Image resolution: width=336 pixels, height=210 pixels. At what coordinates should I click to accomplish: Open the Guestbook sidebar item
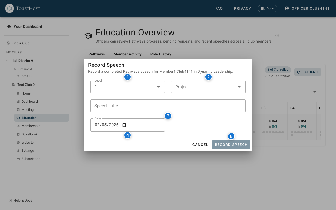pos(41,134)
